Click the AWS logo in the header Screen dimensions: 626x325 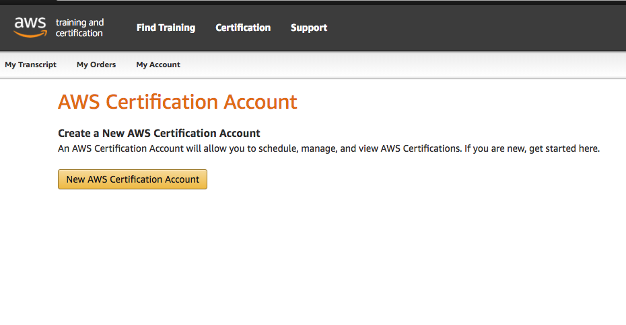coord(30,24)
